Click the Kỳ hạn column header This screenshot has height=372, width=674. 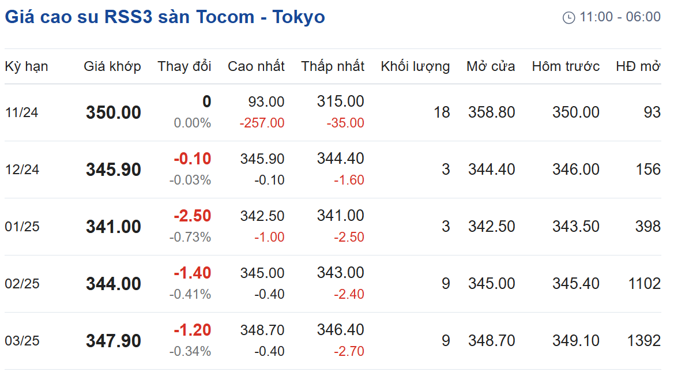[26, 67]
